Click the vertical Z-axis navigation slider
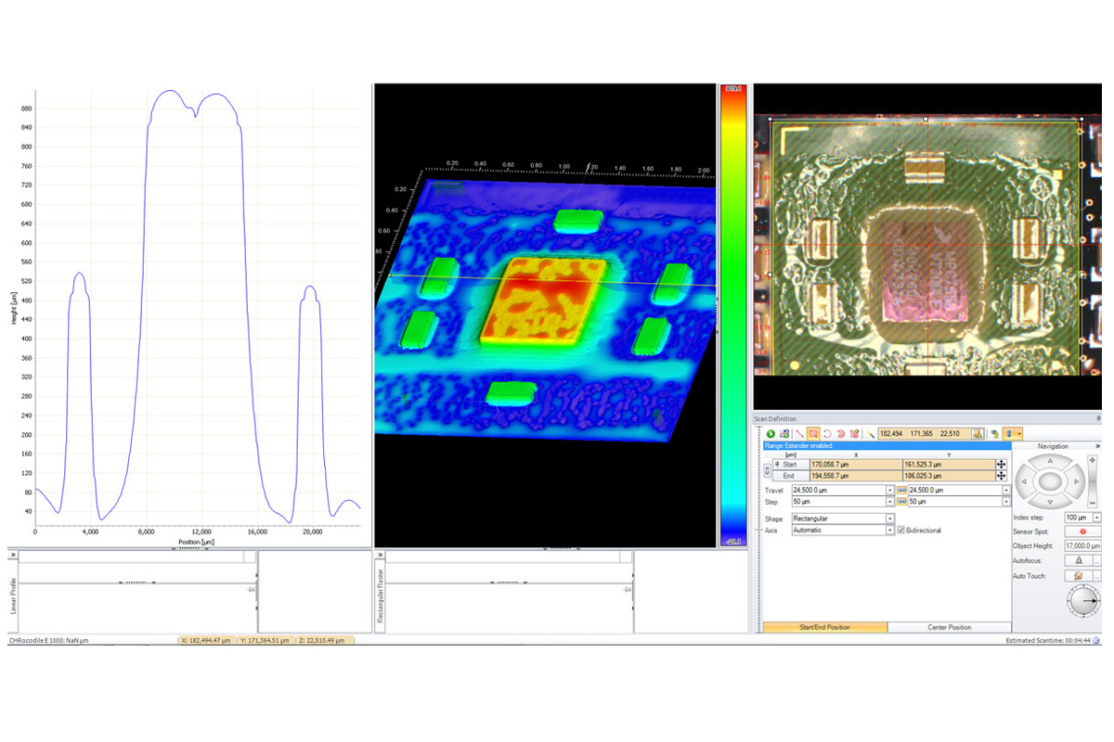The width and height of the screenshot is (1114, 742). (1092, 481)
